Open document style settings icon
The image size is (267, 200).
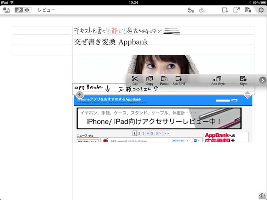click(x=248, y=10)
